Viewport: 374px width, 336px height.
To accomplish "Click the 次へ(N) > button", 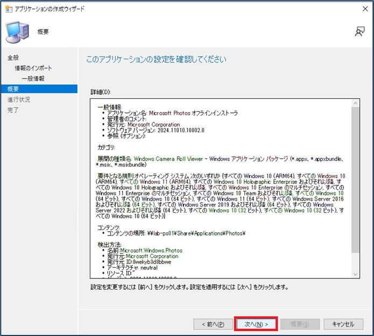I will pyautogui.click(x=256, y=324).
